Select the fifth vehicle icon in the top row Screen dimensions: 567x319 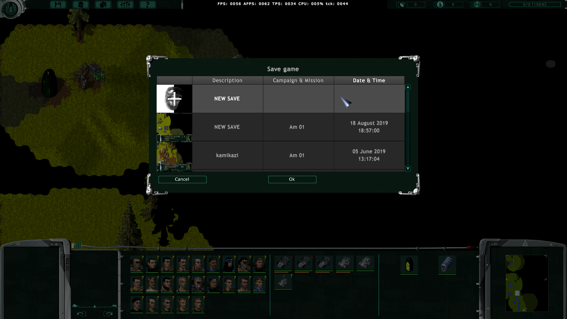tap(365, 263)
